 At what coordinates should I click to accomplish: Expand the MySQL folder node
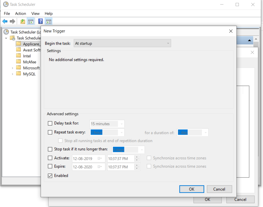point(12,74)
